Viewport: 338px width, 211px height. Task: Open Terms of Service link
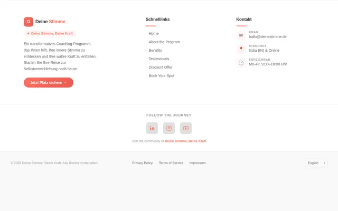coord(171,163)
